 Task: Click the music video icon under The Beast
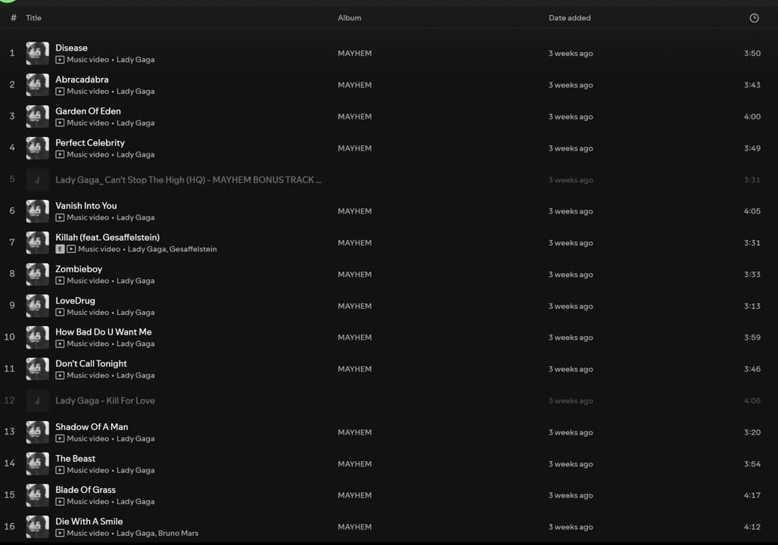pyautogui.click(x=60, y=470)
